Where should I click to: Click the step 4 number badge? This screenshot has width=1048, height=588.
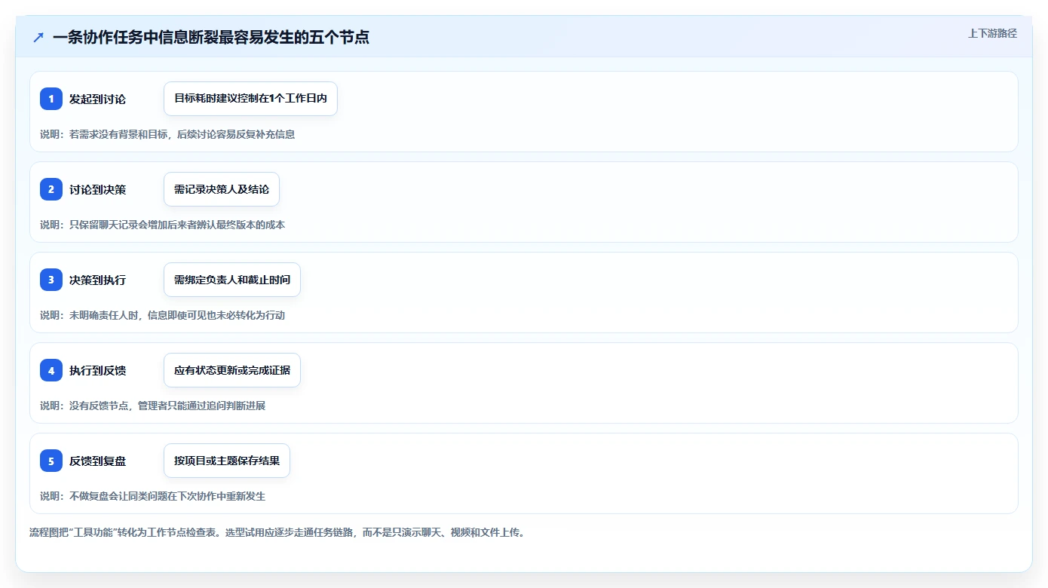point(51,370)
